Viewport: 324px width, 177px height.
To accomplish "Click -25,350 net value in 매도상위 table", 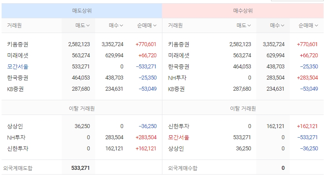I will point(148,78).
